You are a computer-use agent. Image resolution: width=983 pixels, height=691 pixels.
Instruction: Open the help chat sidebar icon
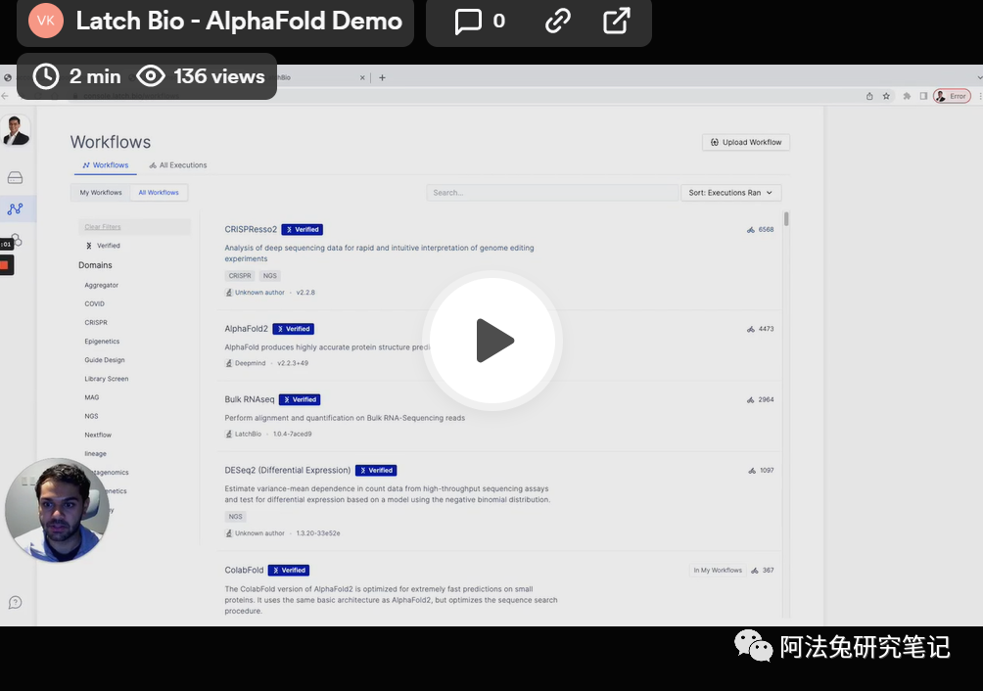(15, 603)
